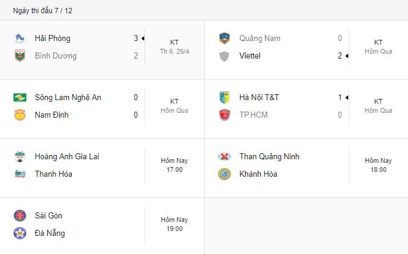Click the Quảng Nam team badge
Image resolution: width=408 pixels, height=254 pixels.
[225, 38]
